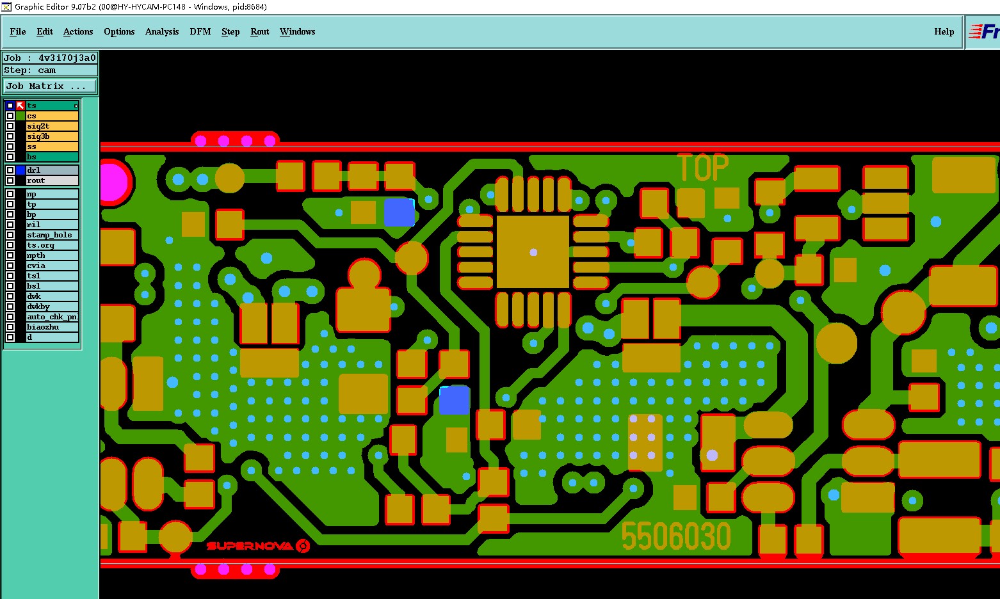Screen dimensions: 1000x599
Task: Expand the DFM menu
Action: 200,31
